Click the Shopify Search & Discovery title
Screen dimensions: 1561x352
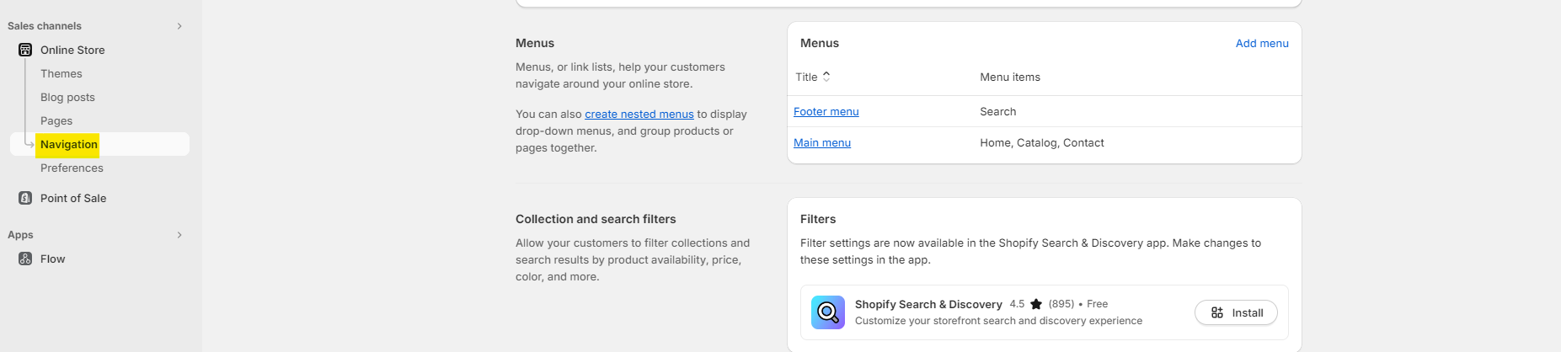coord(928,305)
